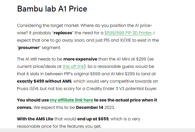Click the bold date "December 14"
195x132 pixels.
point(90,108)
